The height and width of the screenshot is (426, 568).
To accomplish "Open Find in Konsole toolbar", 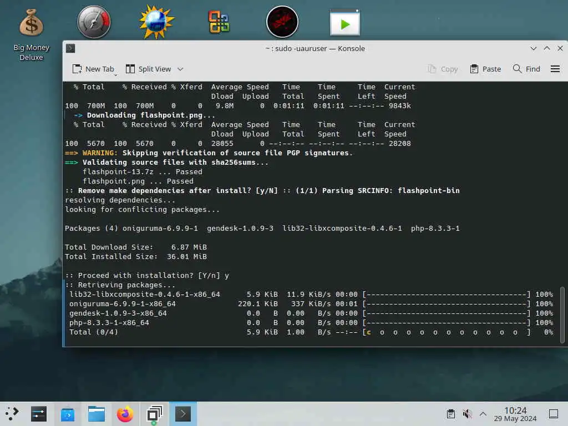I will point(526,69).
